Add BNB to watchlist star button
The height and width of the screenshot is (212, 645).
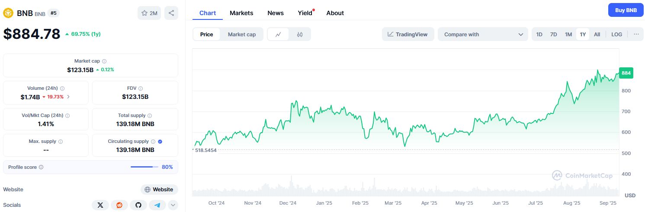(149, 13)
